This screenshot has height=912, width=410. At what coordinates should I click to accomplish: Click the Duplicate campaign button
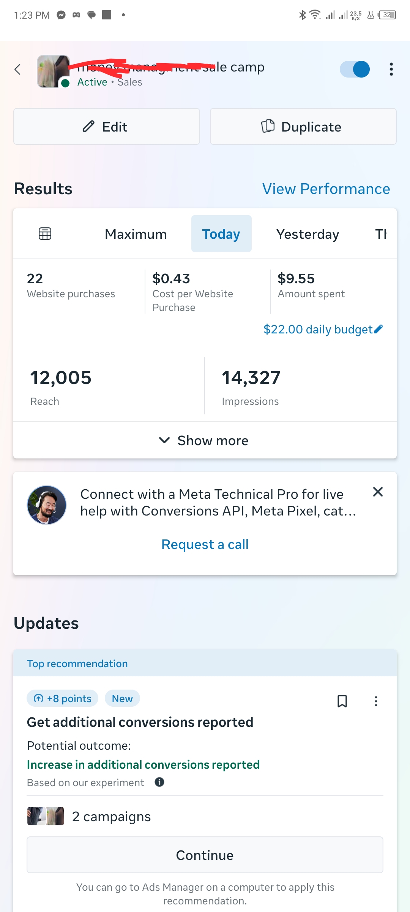303,127
